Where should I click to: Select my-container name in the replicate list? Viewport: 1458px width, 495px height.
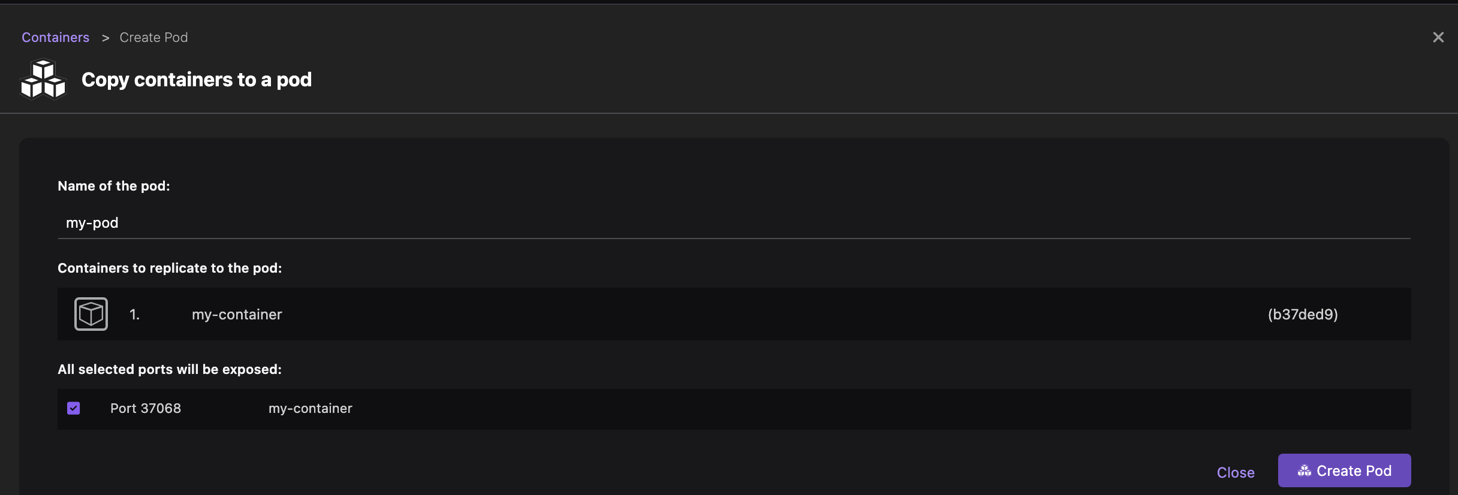coord(237,315)
